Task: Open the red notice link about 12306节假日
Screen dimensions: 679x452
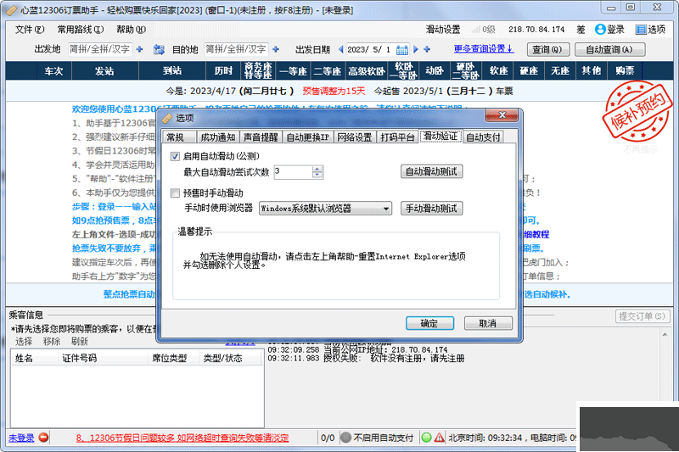Action: (182, 438)
